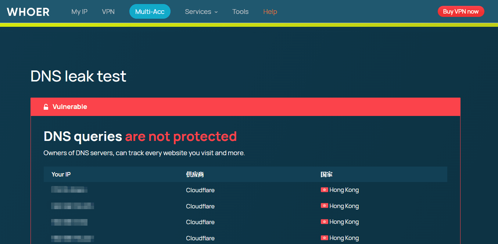Select the blurred IP address in the first row

[x=69, y=190]
